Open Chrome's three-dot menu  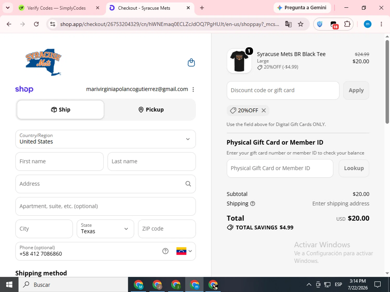(381, 24)
